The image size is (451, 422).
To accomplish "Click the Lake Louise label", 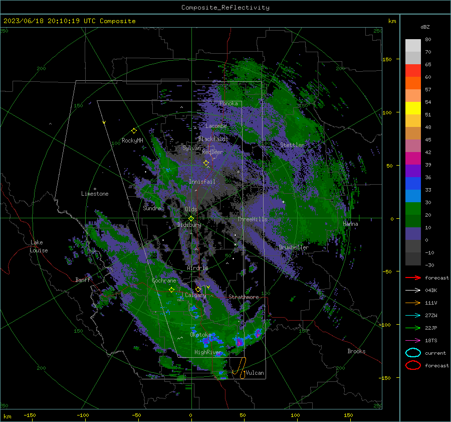I will 39,246.
